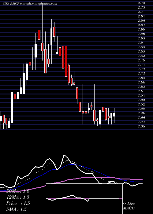153x214 pixels.
Task: Select the 2.1 price axis label
Action: point(140,12)
